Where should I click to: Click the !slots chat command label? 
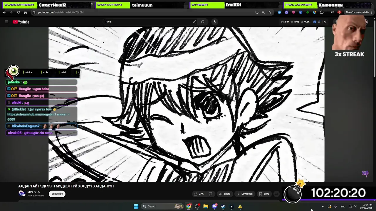pyautogui.click(x=28, y=72)
